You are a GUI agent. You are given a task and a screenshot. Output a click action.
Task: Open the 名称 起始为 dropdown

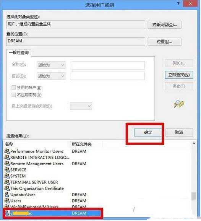pyautogui.click(x=51, y=65)
